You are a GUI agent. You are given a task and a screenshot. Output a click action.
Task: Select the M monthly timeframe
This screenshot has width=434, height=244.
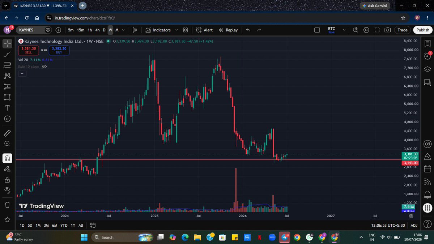tap(117, 30)
